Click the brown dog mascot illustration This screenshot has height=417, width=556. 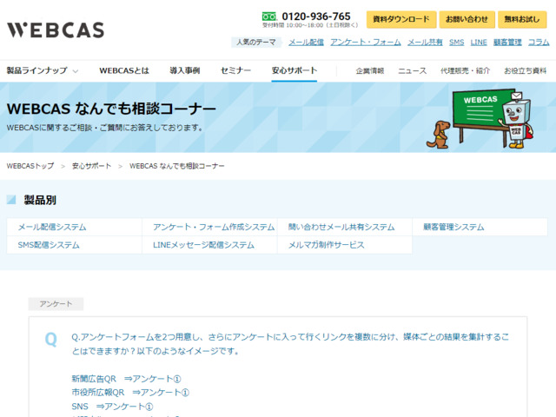439,135
